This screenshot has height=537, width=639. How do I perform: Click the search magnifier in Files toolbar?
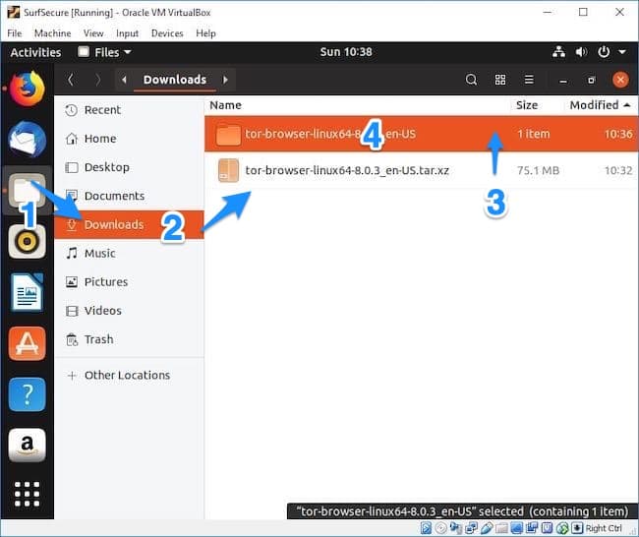pyautogui.click(x=471, y=80)
